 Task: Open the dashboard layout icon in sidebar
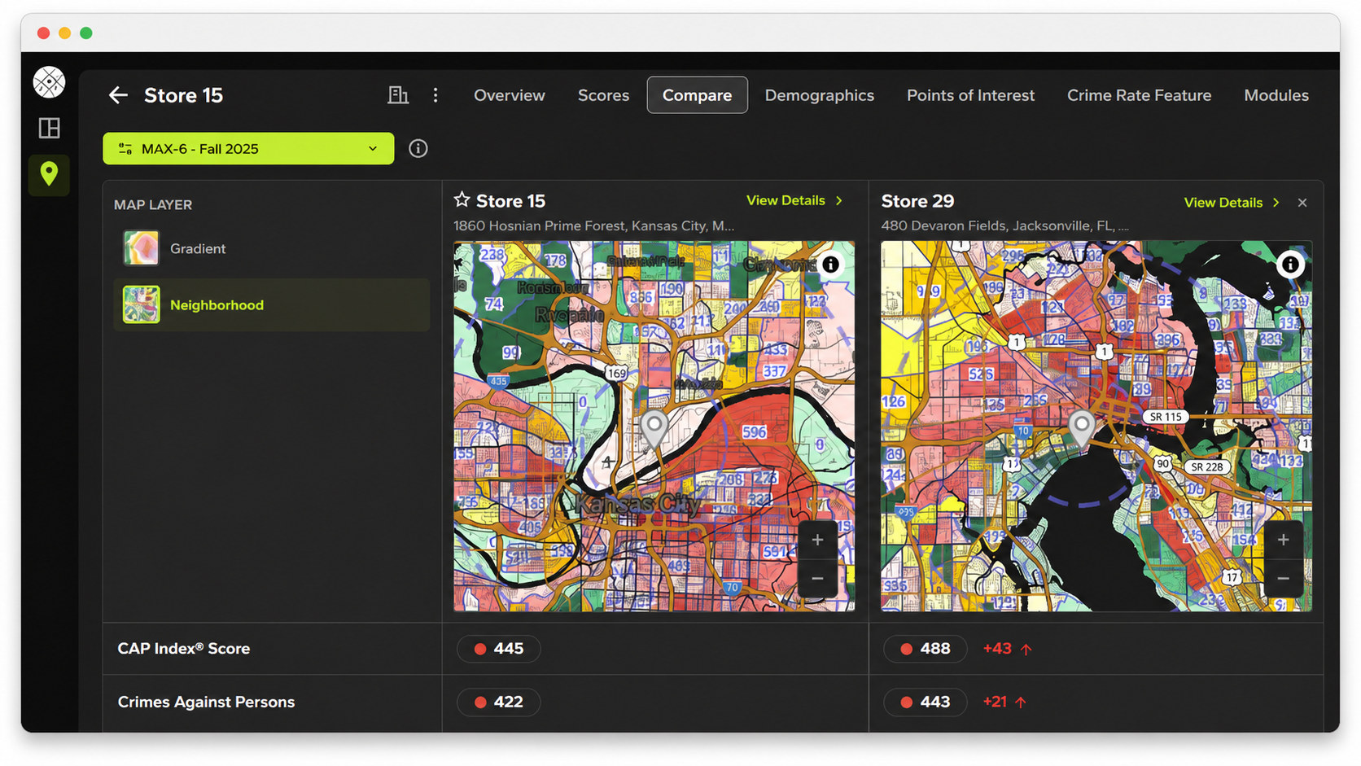49,128
